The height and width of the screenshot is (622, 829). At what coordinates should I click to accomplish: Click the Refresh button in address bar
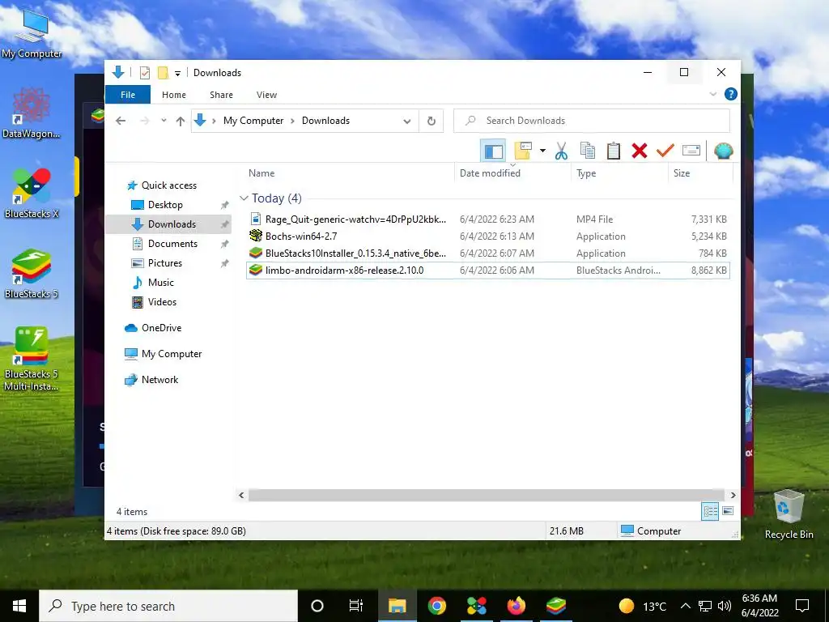click(432, 121)
